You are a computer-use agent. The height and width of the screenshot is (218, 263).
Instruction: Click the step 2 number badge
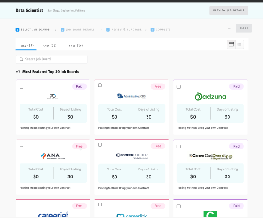tap(62, 30)
